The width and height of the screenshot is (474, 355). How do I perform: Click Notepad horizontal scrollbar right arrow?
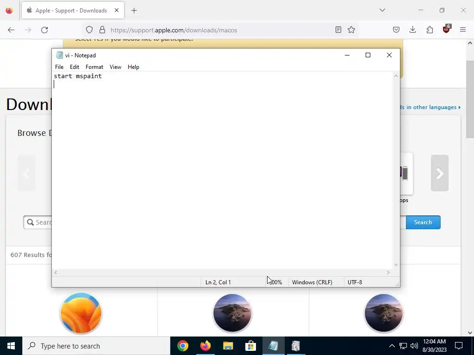388,273
